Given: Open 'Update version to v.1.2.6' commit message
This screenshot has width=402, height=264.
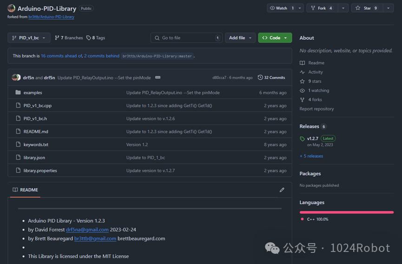Looking at the screenshot, I should click(151, 119).
